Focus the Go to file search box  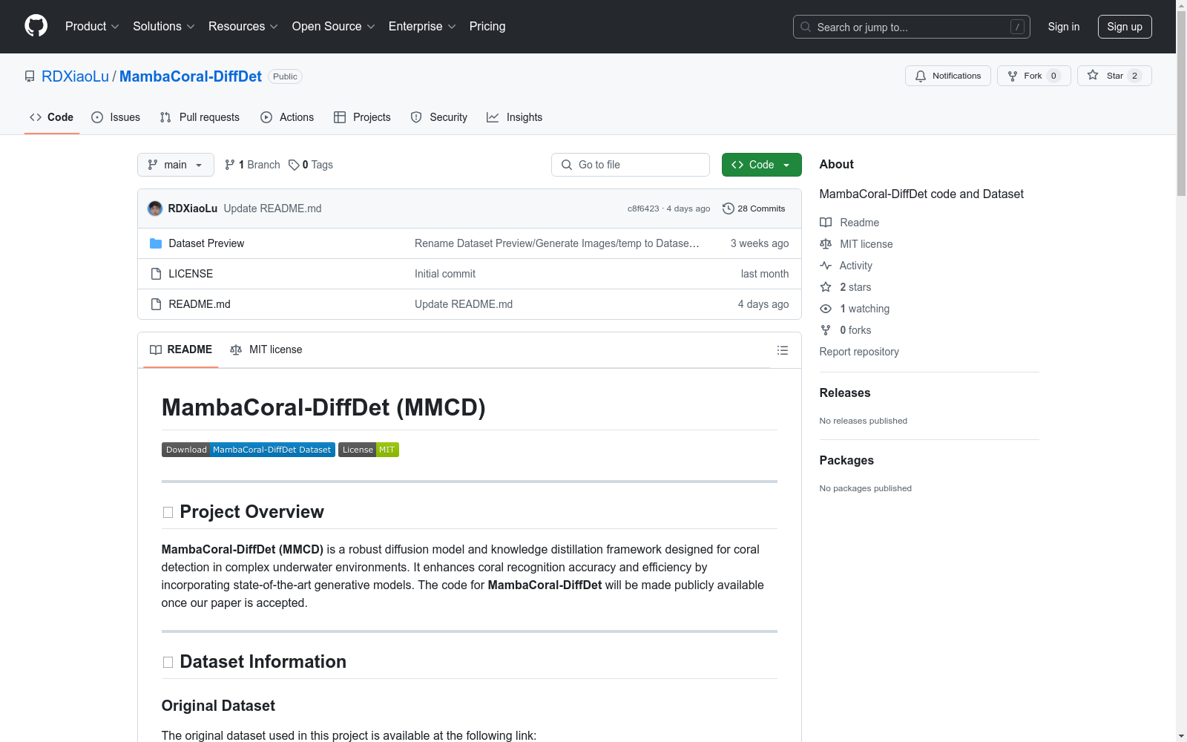pos(631,165)
